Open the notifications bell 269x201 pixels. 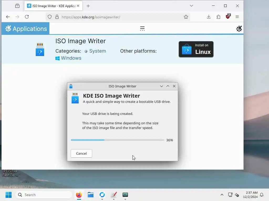[x=262, y=195]
